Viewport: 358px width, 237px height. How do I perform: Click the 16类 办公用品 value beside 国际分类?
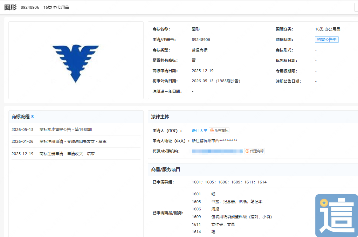click(x=328, y=29)
